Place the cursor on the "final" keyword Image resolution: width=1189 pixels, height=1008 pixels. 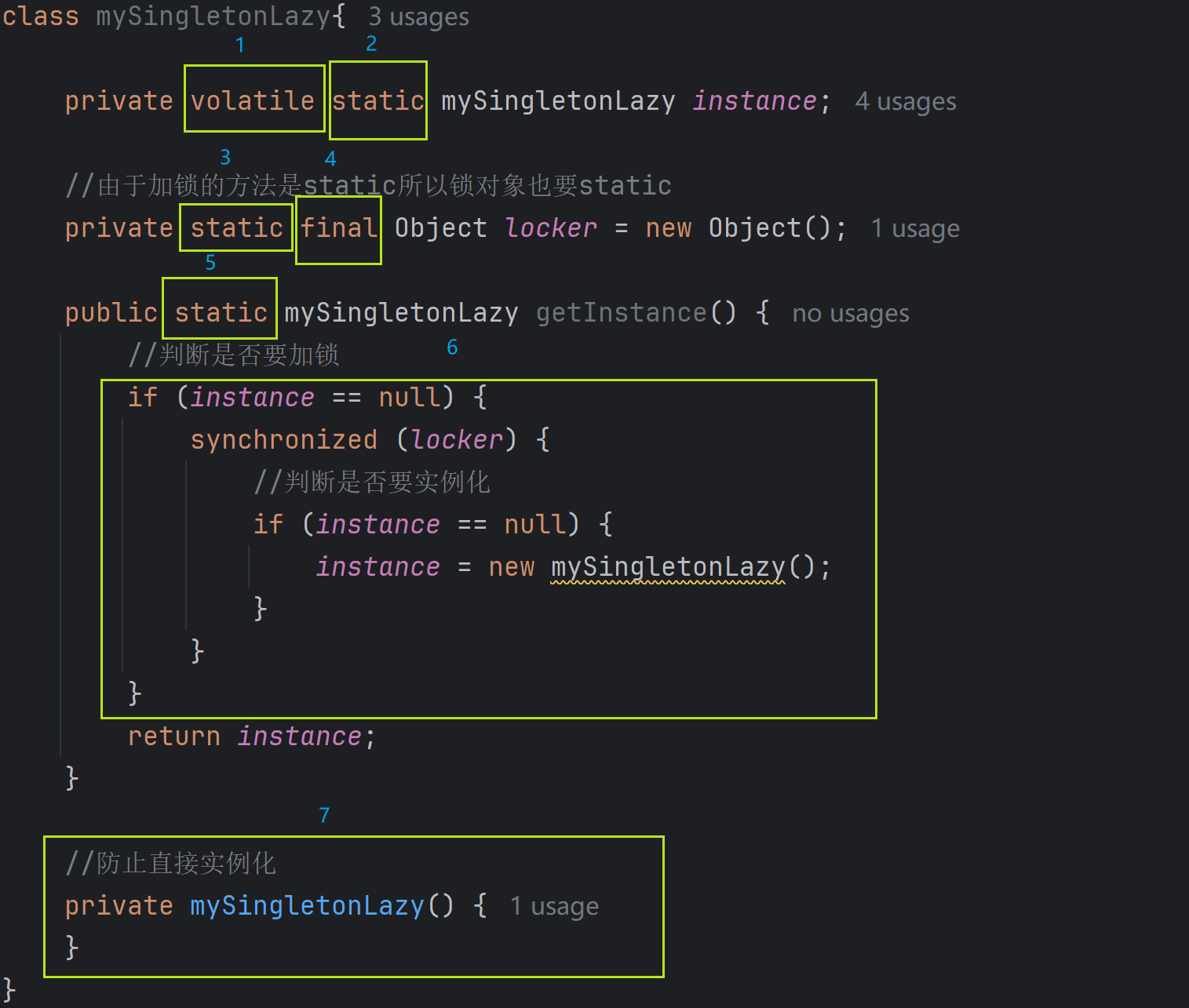[x=339, y=227]
